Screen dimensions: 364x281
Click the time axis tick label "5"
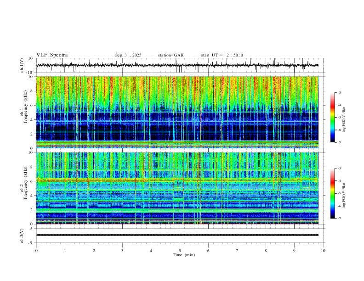180,251
